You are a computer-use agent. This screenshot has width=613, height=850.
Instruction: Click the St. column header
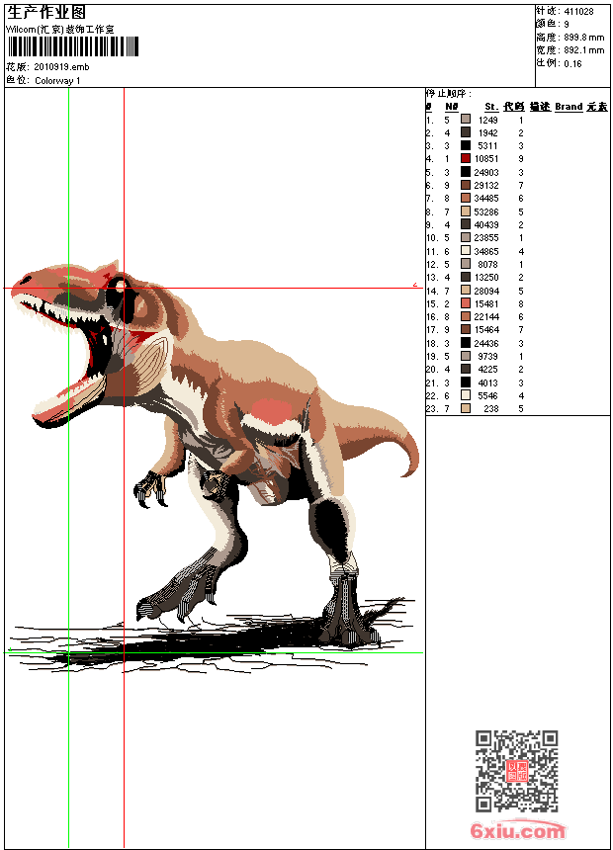coord(490,106)
